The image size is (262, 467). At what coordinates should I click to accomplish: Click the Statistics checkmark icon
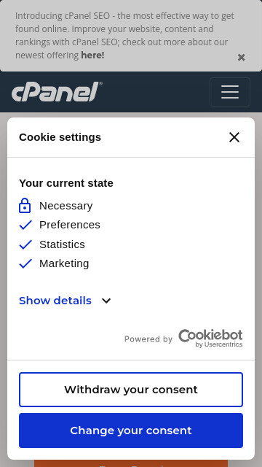25,244
